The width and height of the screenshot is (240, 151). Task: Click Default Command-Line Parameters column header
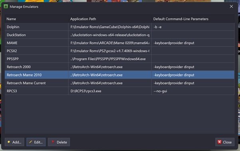point(193,19)
